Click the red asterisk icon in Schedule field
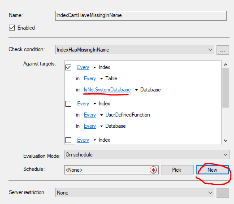Image resolution: width=234 pixels, height=204 pixels. pyautogui.click(x=153, y=170)
